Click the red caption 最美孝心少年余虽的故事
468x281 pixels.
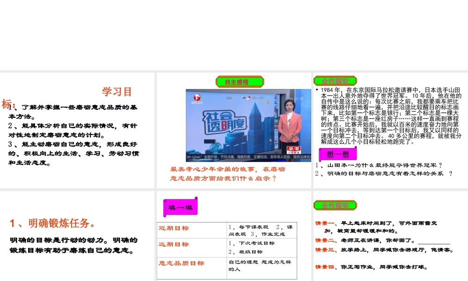(x=228, y=174)
